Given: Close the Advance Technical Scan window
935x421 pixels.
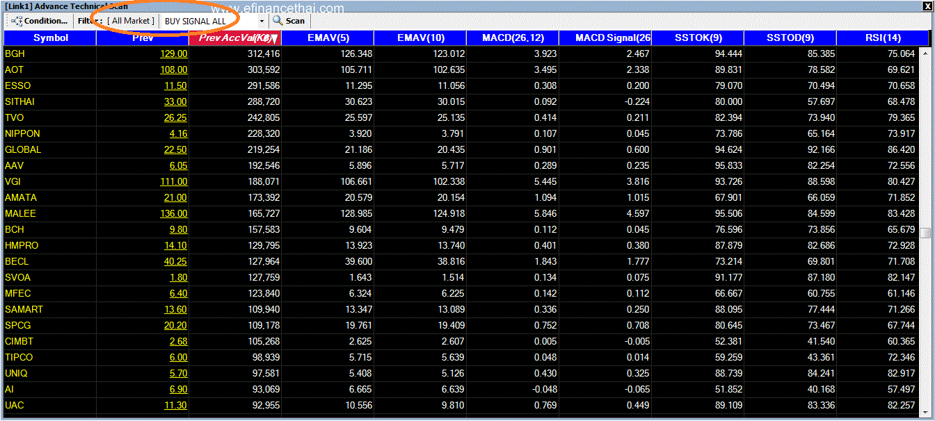Looking at the screenshot, I should point(927,6).
